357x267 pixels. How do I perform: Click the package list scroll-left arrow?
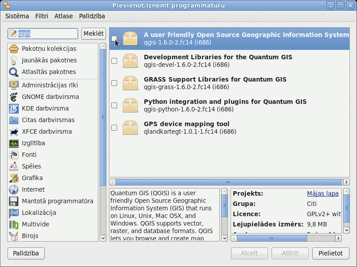pos(112,182)
